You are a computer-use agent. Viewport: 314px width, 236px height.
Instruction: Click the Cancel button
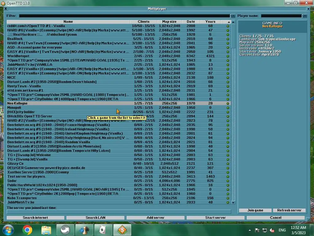coord(276,218)
